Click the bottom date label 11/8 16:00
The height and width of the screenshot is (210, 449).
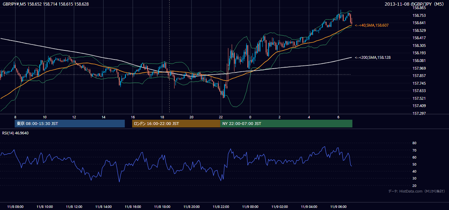[x=133, y=207]
